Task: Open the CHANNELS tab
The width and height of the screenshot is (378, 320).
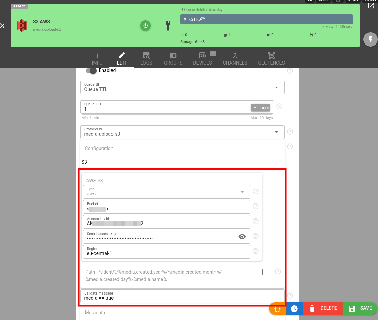Action: point(235,59)
